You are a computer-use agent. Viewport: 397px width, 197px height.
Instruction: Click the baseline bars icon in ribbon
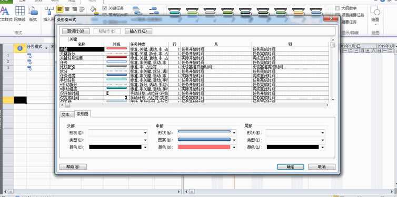[154, 11]
